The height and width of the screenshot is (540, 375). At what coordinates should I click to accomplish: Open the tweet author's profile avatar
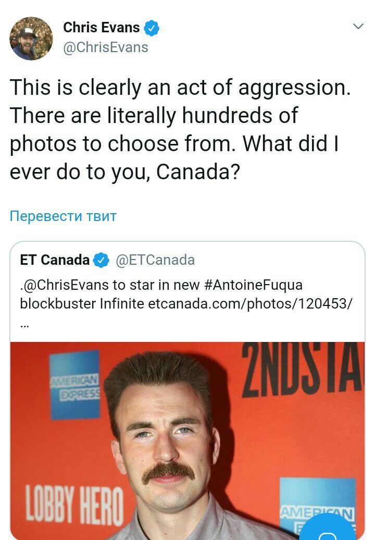point(31,38)
